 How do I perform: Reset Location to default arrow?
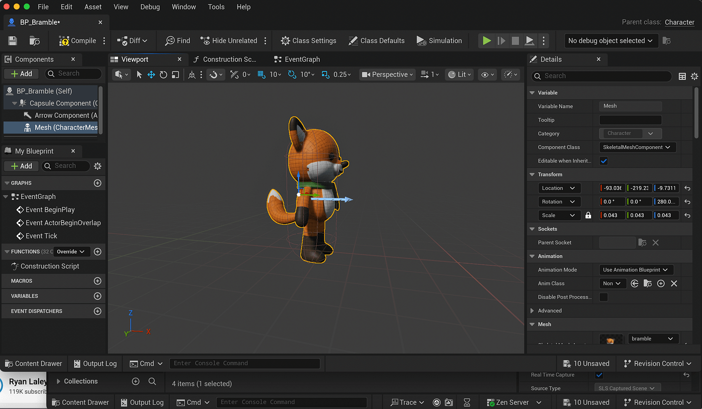[x=688, y=188]
